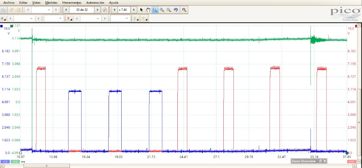Viewport: 362px width, 168px height.
Task: Expand Channel C settings
Action: pyautogui.click(x=136, y=18)
